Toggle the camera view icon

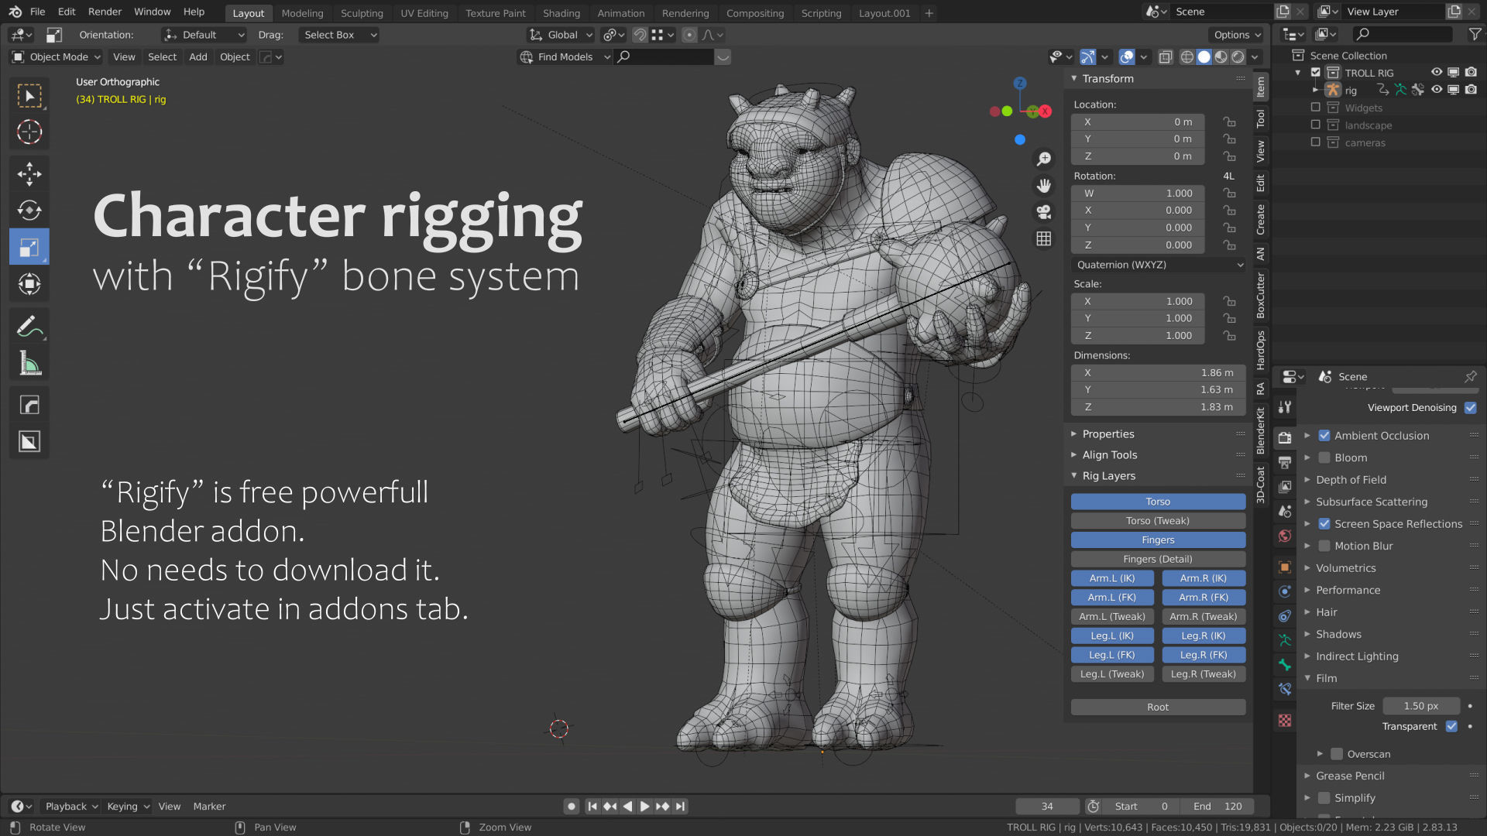(x=1044, y=212)
